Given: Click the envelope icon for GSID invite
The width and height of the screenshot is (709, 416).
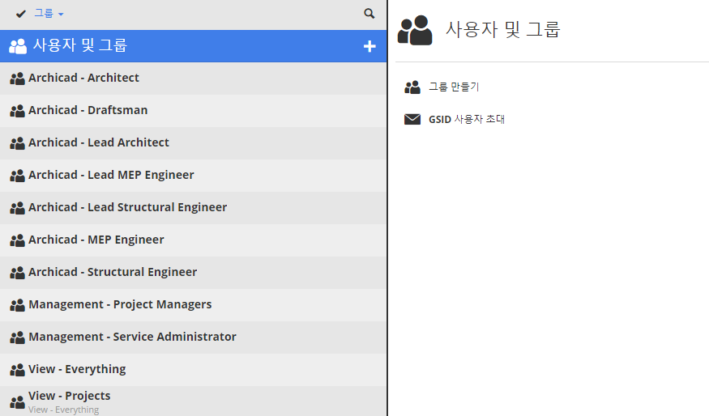Looking at the screenshot, I should click(412, 120).
